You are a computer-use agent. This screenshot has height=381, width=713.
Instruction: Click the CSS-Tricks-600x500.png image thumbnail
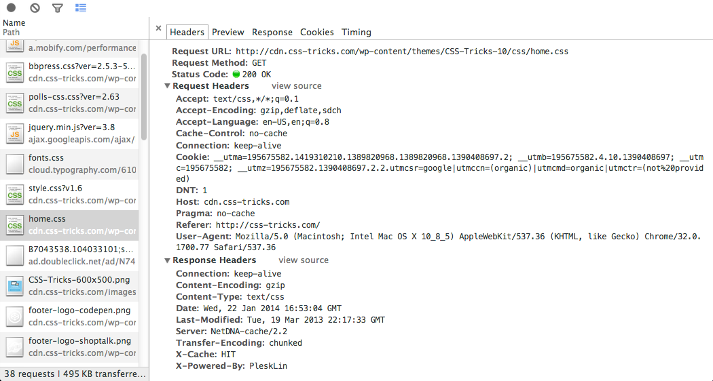pyautogui.click(x=14, y=285)
